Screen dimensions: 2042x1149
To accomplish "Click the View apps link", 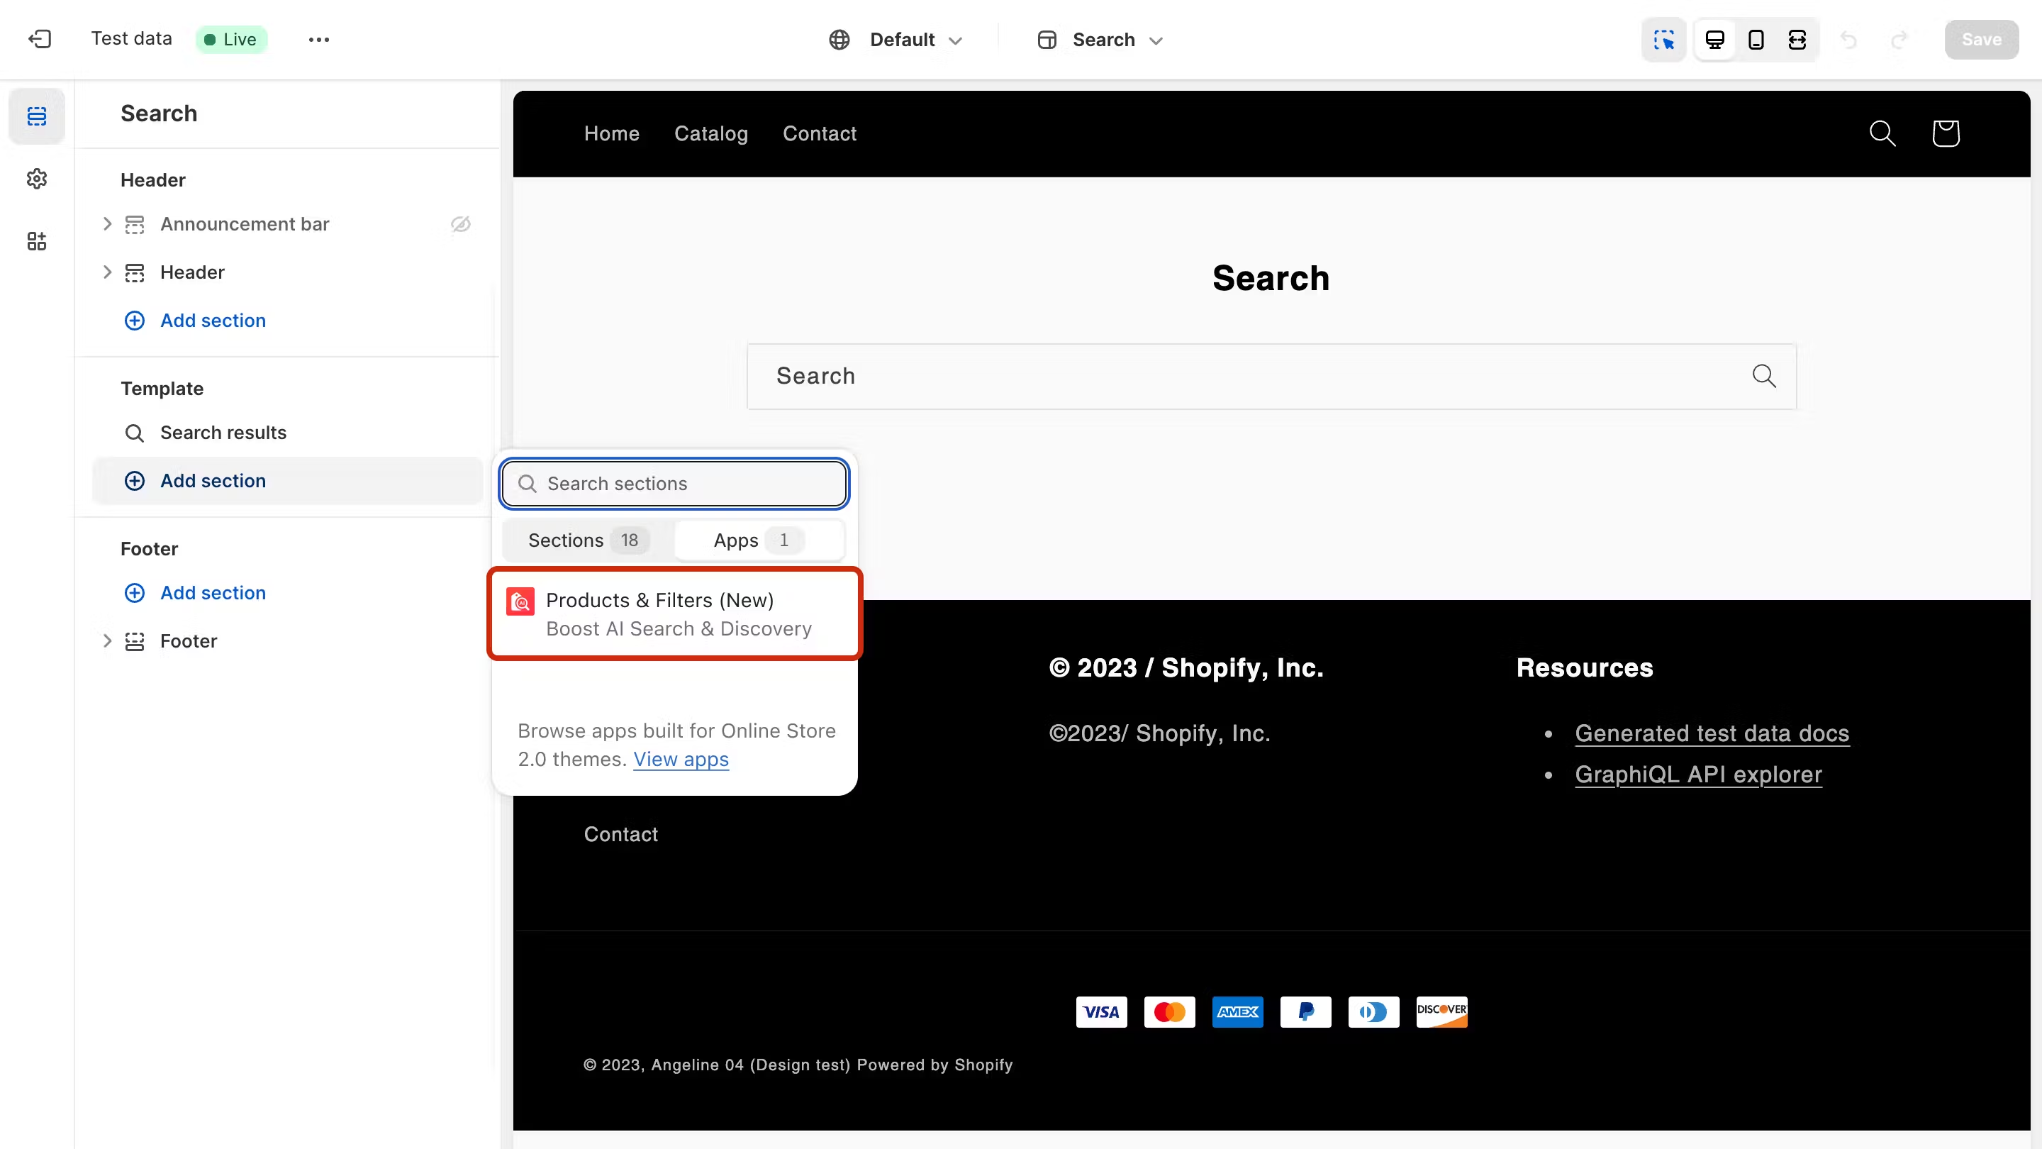I will 680,759.
